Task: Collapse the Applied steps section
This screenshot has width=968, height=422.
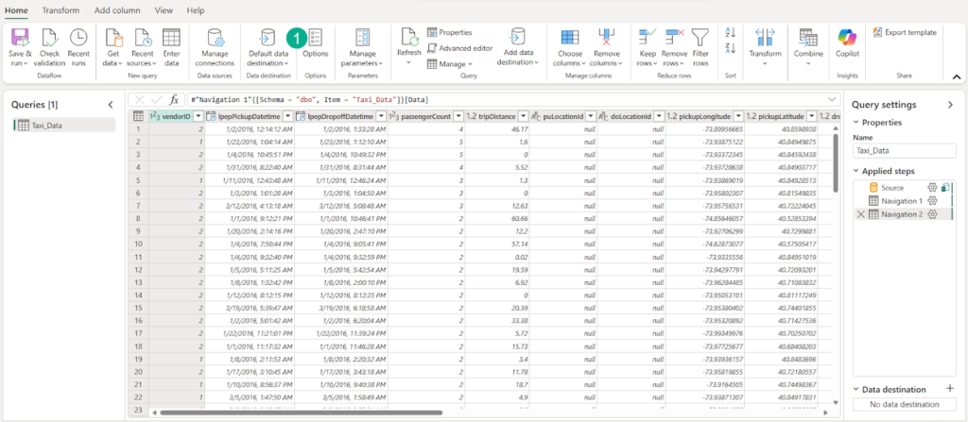Action: pyautogui.click(x=856, y=170)
